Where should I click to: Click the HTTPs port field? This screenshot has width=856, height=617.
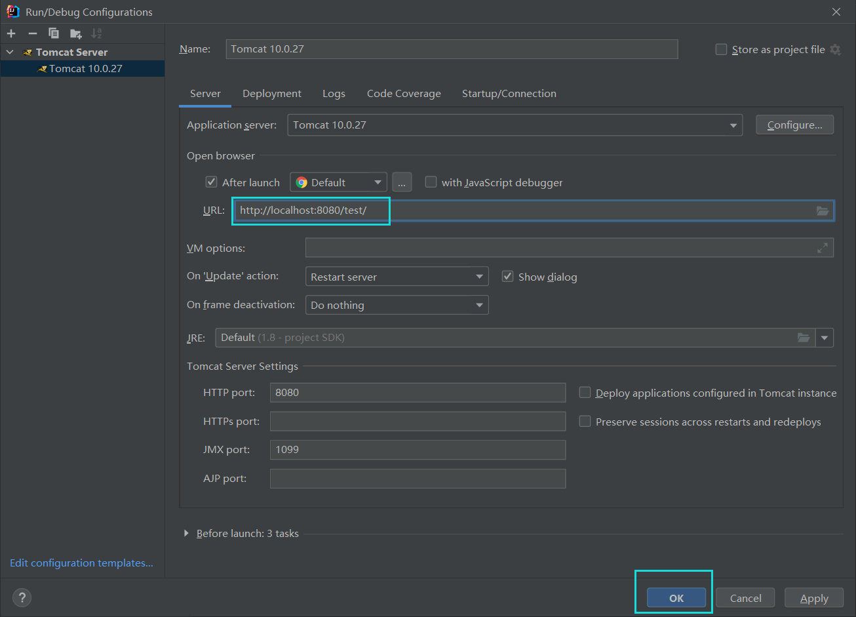[418, 421]
